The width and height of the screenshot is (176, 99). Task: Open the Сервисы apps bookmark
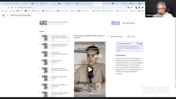(x=4, y=11)
